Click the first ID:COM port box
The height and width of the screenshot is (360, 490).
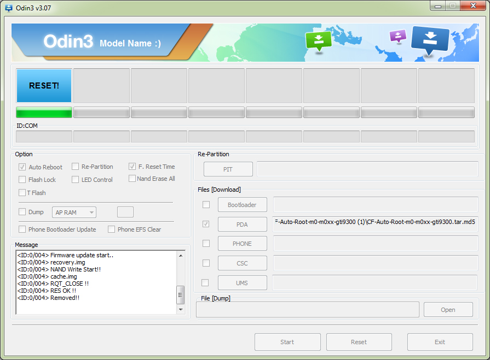[x=44, y=137]
